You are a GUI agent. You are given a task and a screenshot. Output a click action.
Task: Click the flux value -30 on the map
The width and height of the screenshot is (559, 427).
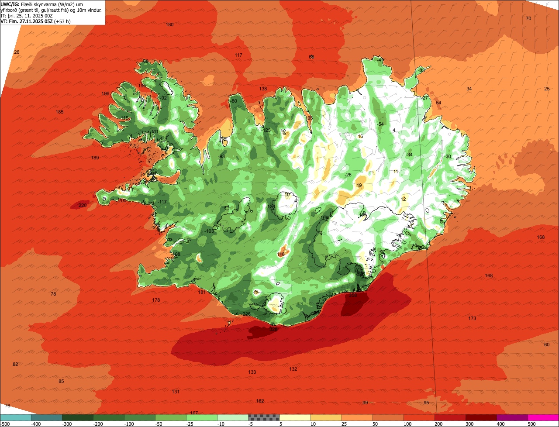tap(447, 156)
